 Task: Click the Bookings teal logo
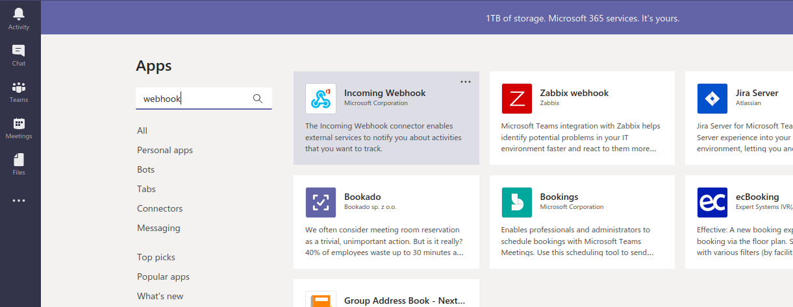(517, 203)
